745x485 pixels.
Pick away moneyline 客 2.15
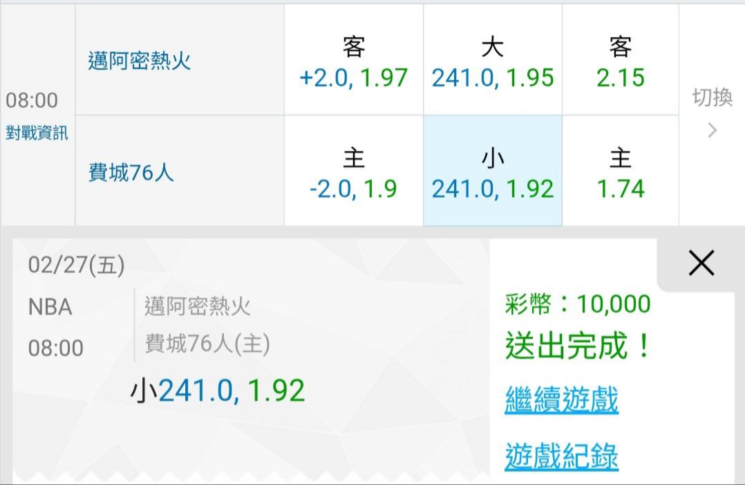(620, 61)
